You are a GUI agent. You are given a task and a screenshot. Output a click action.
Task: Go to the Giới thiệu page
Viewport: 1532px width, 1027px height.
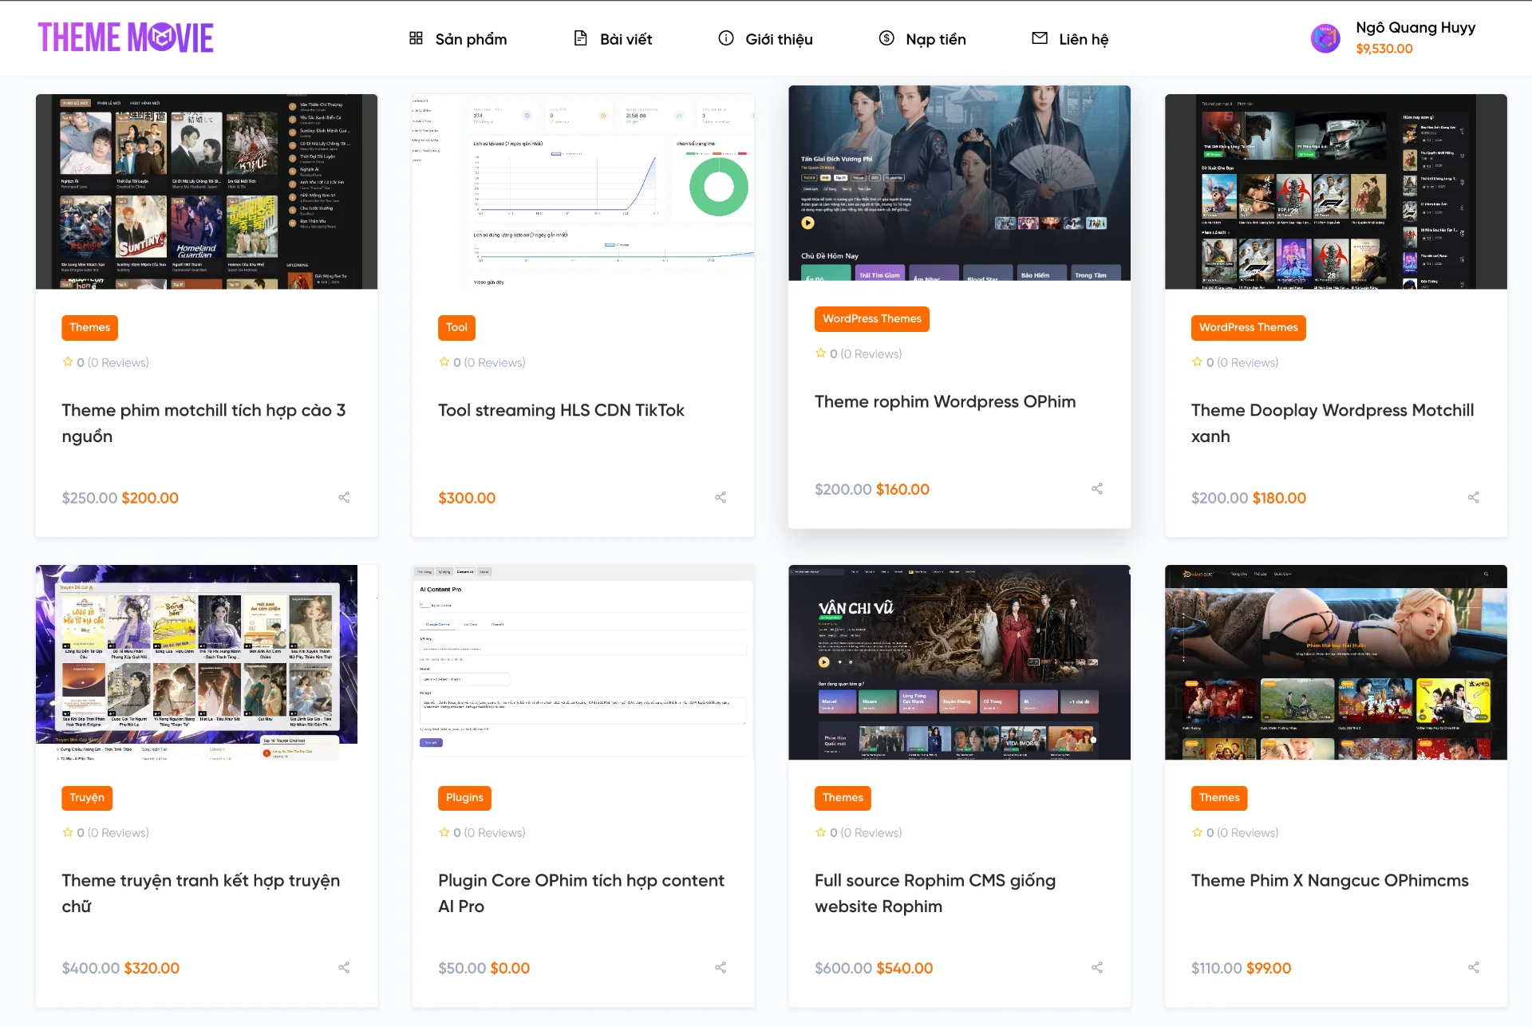point(765,39)
